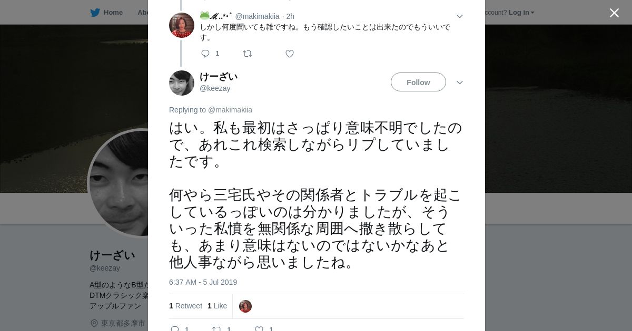Open makimakiia's avatar thumbnail in the thread
Image resolution: width=632 pixels, height=331 pixels.
[182, 25]
